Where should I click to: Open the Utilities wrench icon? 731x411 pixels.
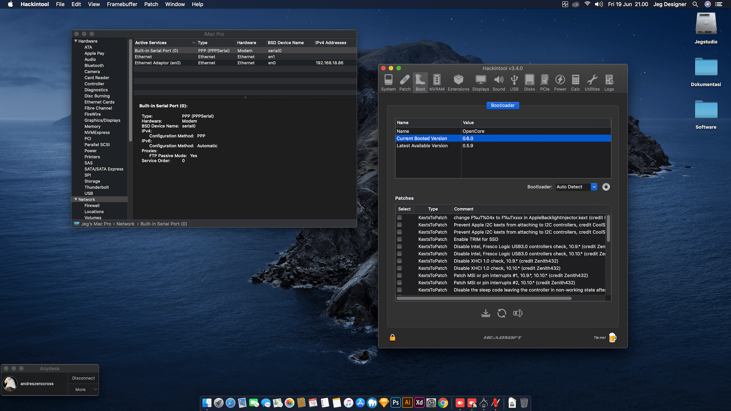[592, 82]
